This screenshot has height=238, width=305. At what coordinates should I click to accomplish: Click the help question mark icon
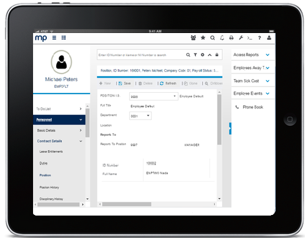pos(259,38)
